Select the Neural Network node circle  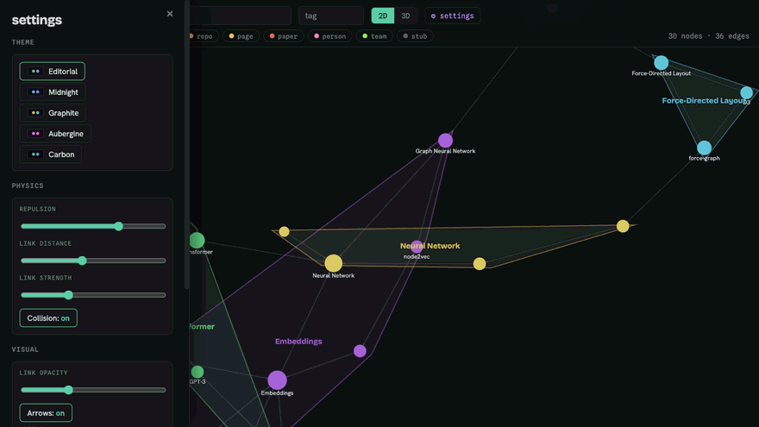coord(334,263)
